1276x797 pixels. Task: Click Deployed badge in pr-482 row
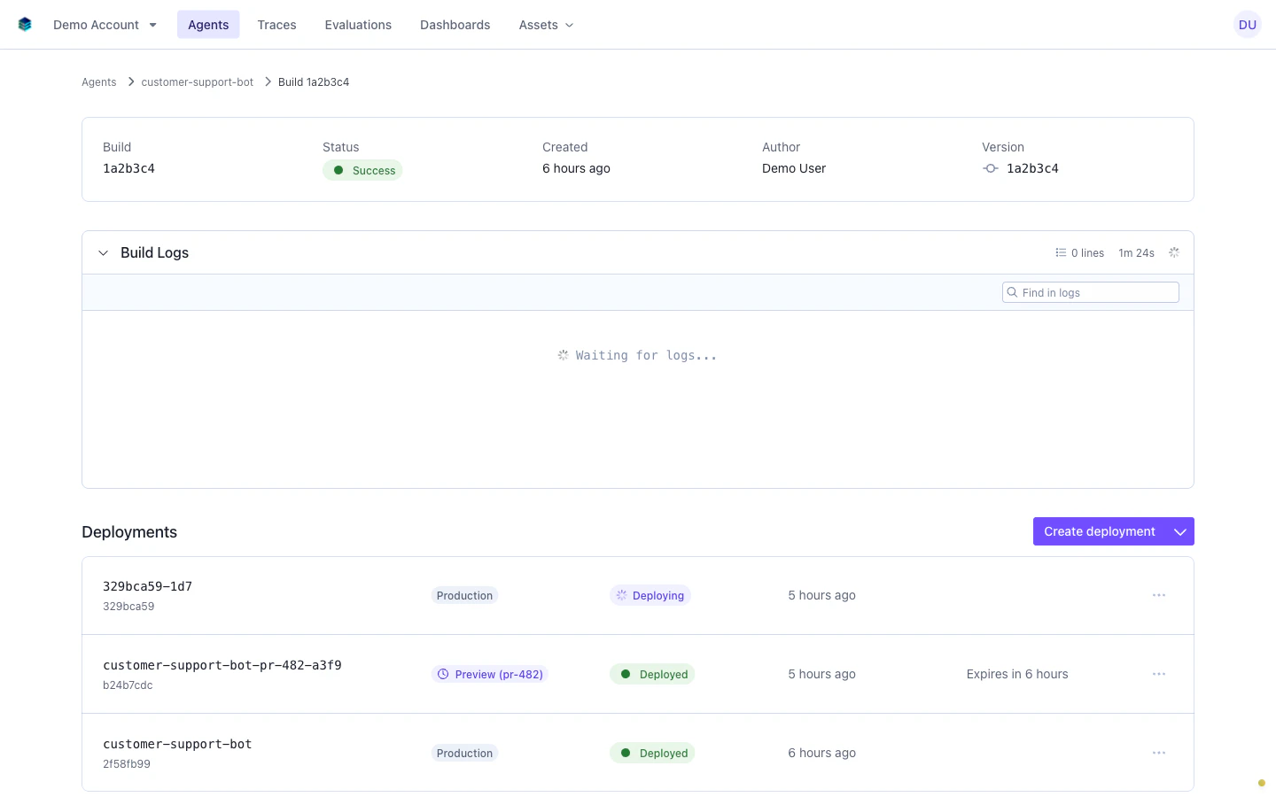click(652, 675)
